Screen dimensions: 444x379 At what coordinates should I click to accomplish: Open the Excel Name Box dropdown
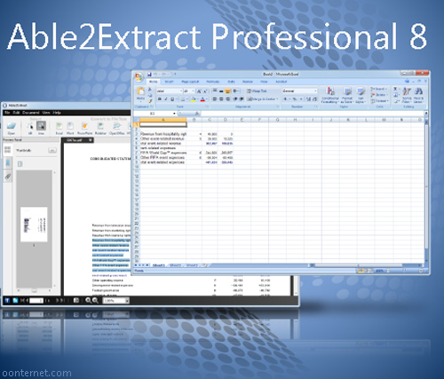pyautogui.click(x=174, y=114)
